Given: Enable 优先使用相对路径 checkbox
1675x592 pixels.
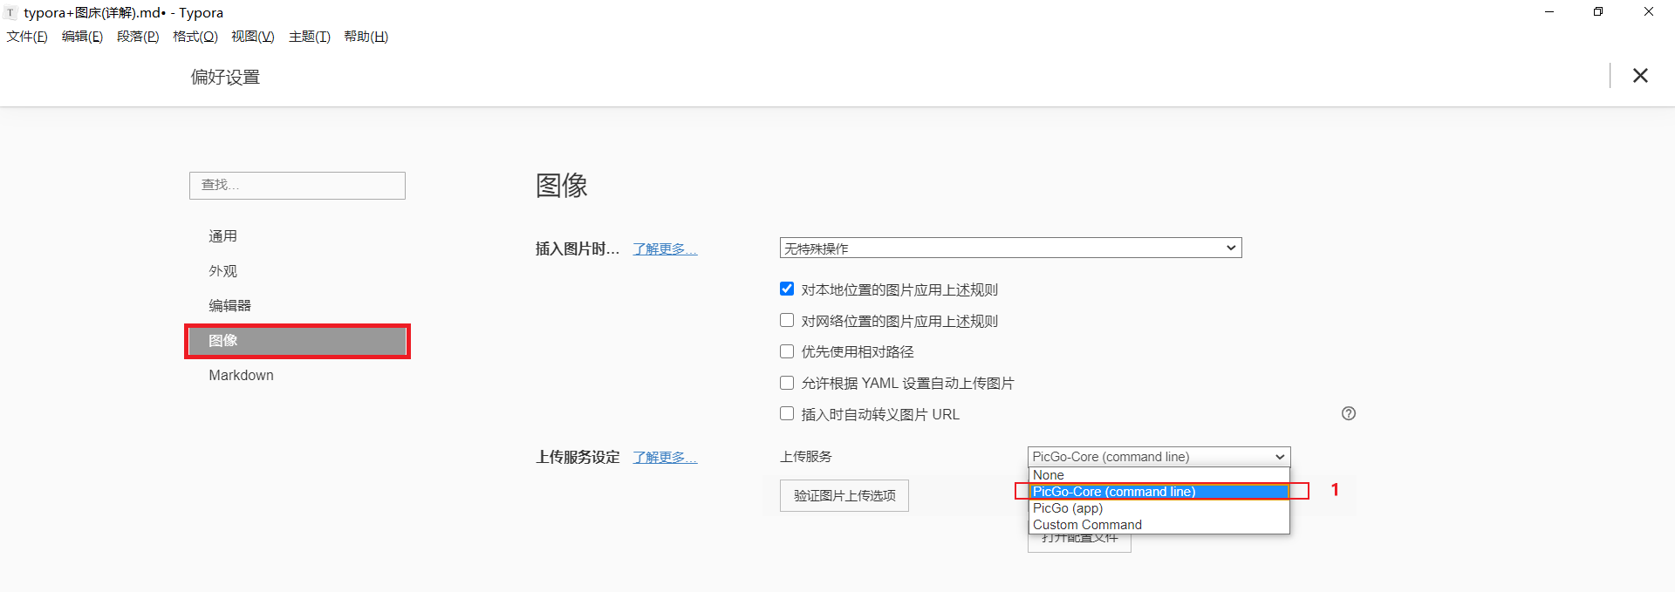Looking at the screenshot, I should click(x=787, y=351).
